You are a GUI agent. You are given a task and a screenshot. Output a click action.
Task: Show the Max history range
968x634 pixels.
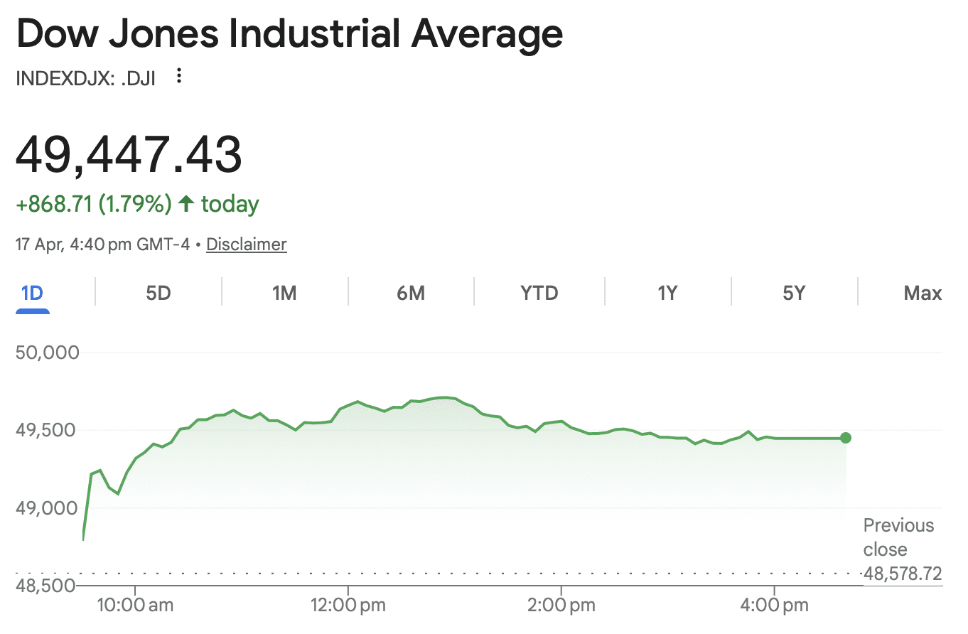[923, 293]
